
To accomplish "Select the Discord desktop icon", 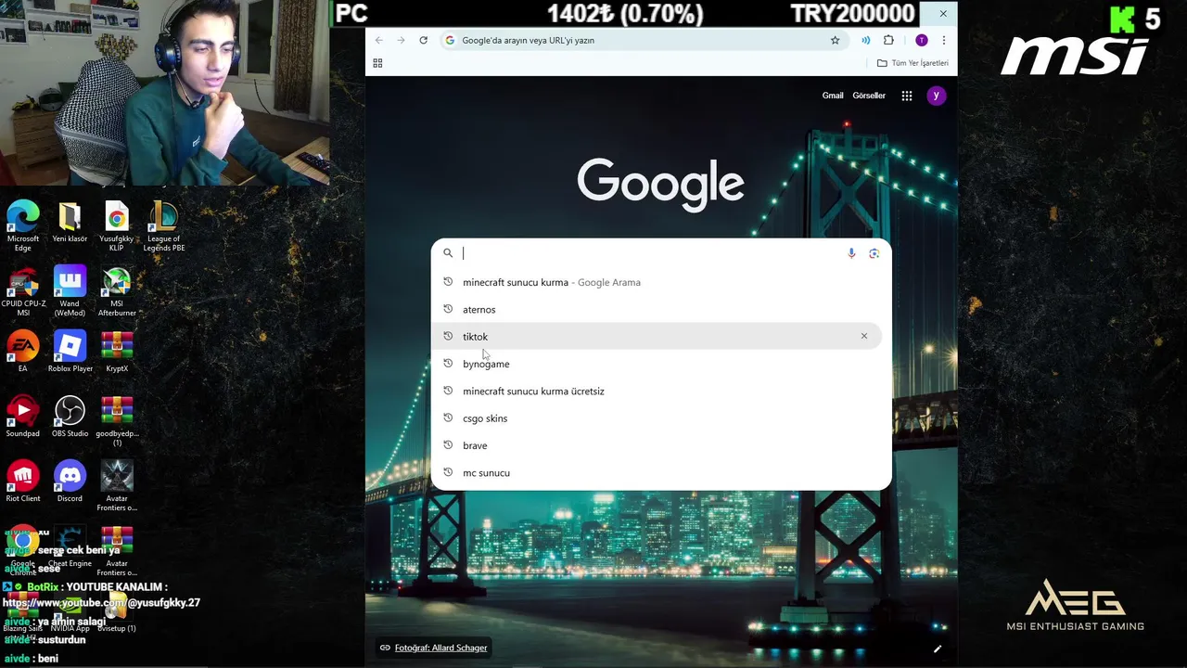I will [70, 482].
